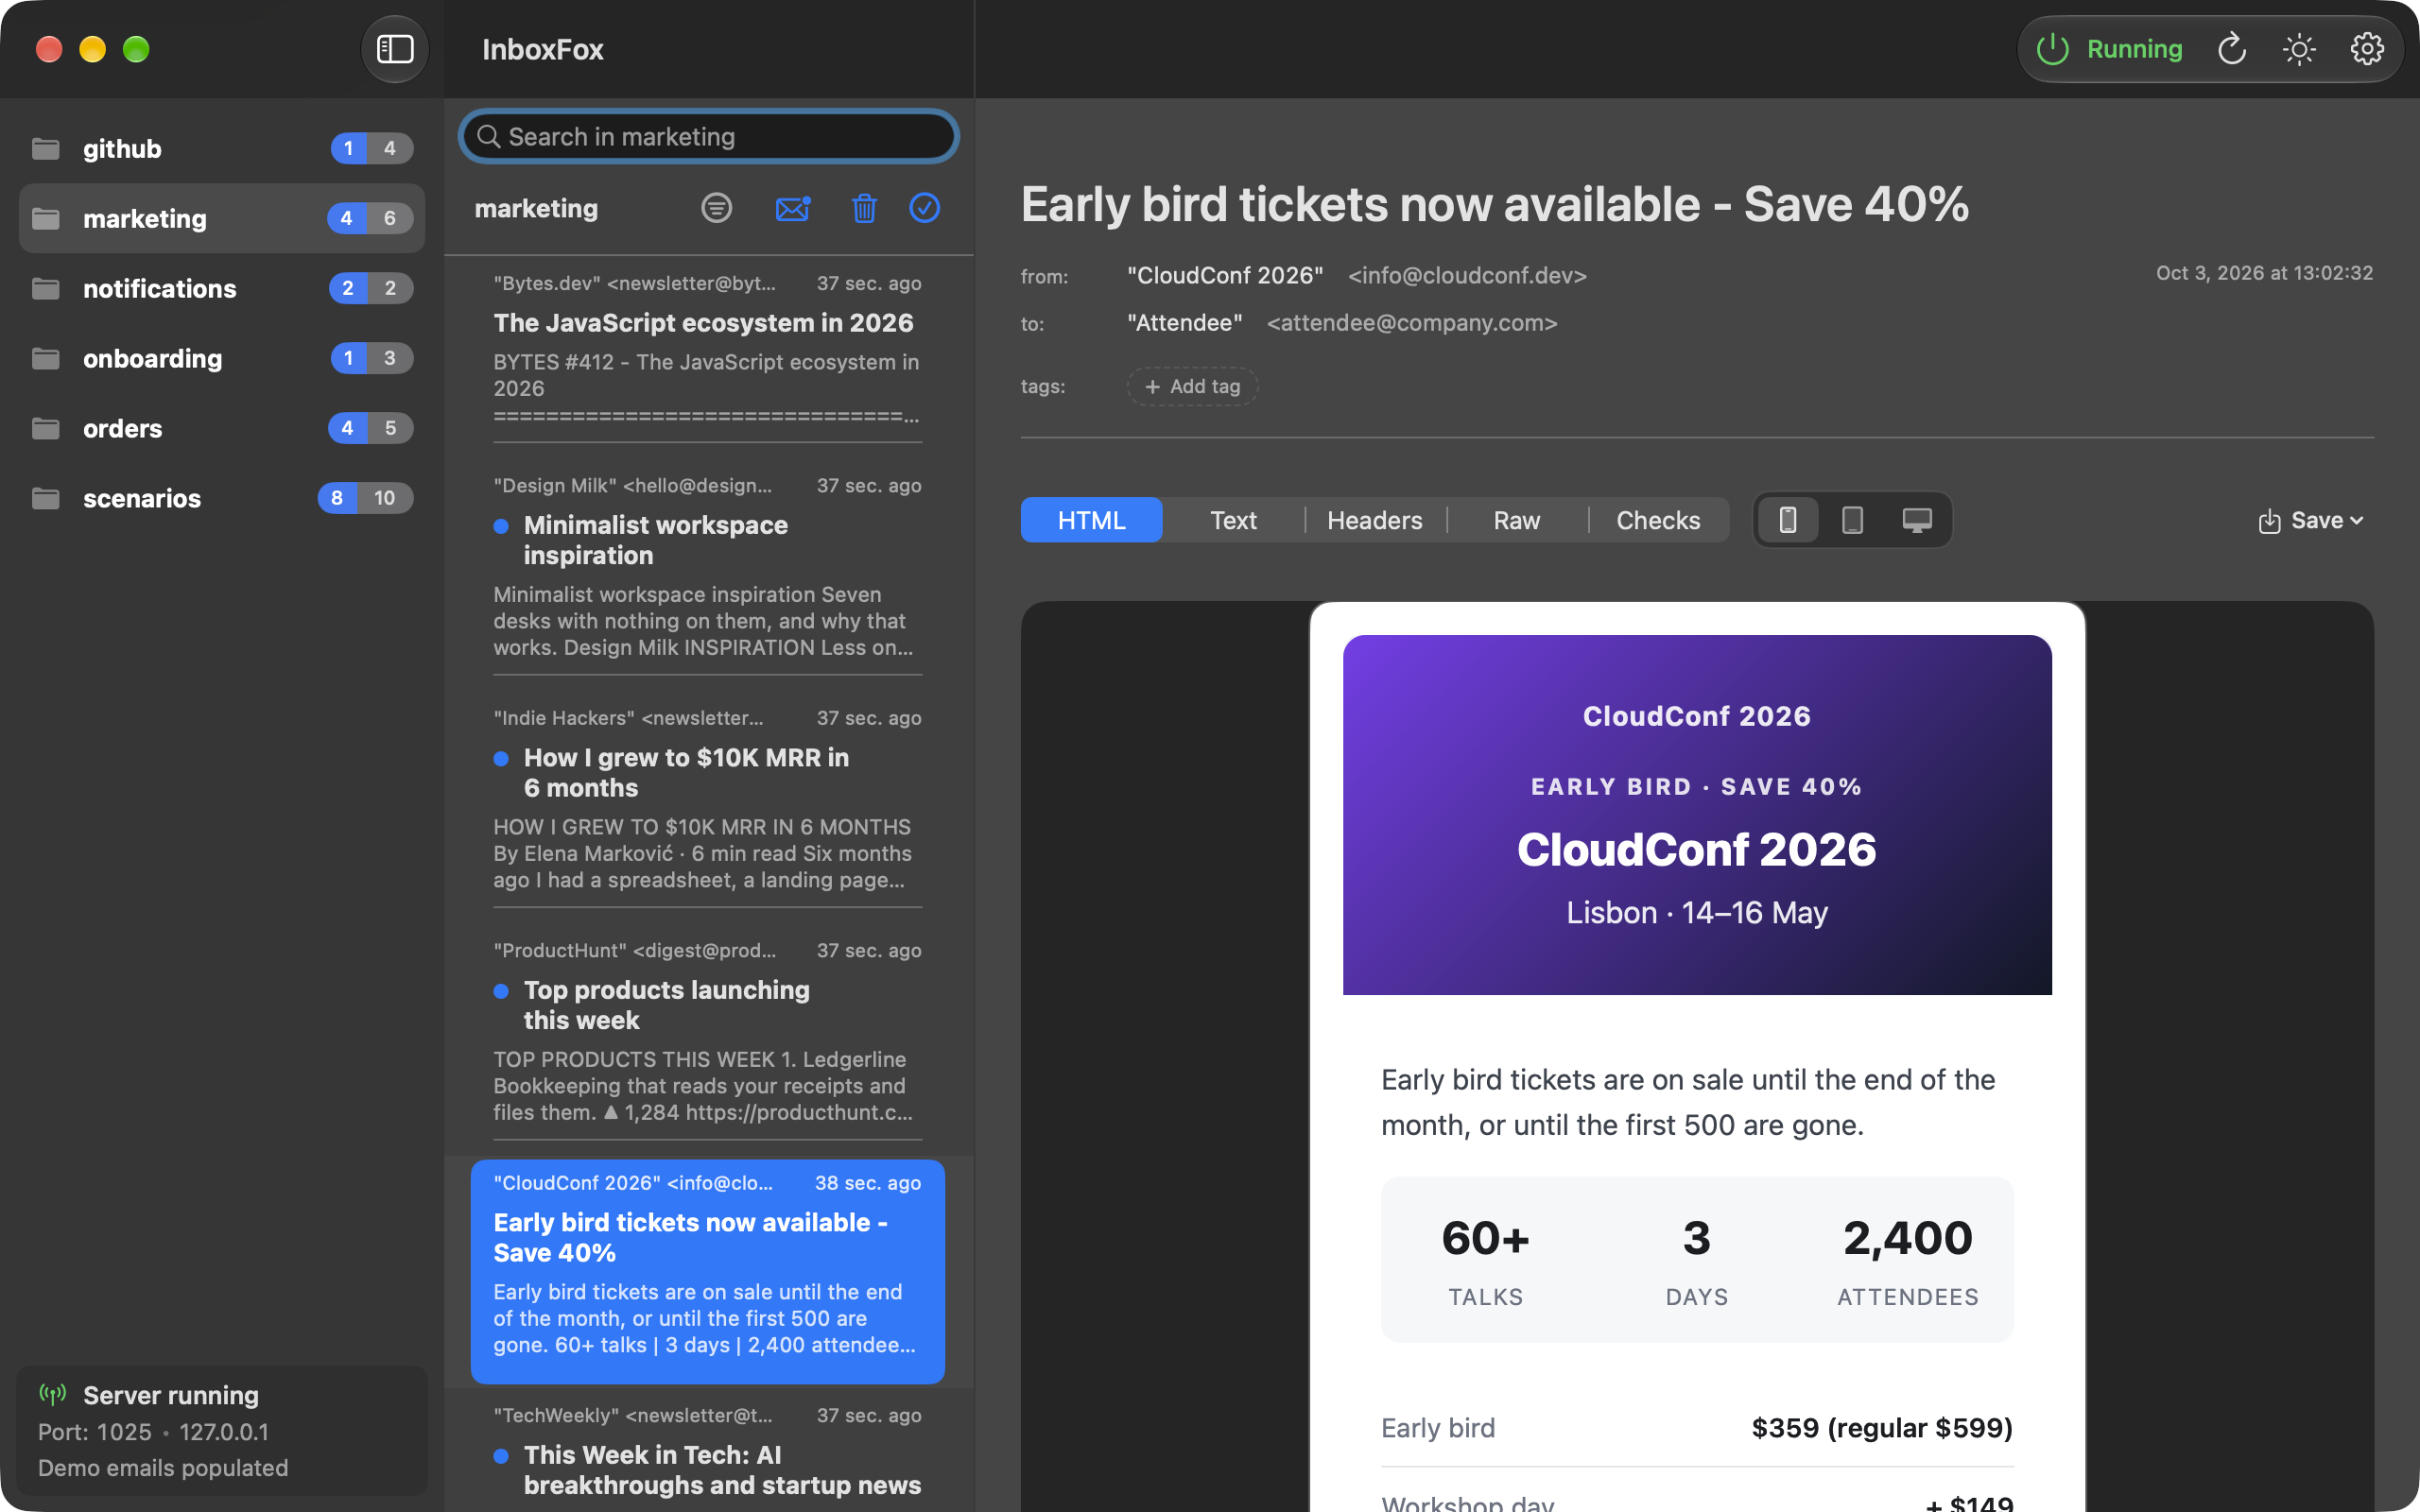Switch appearance with the sun icon
Image resolution: width=2420 pixels, height=1512 pixels.
(2299, 49)
